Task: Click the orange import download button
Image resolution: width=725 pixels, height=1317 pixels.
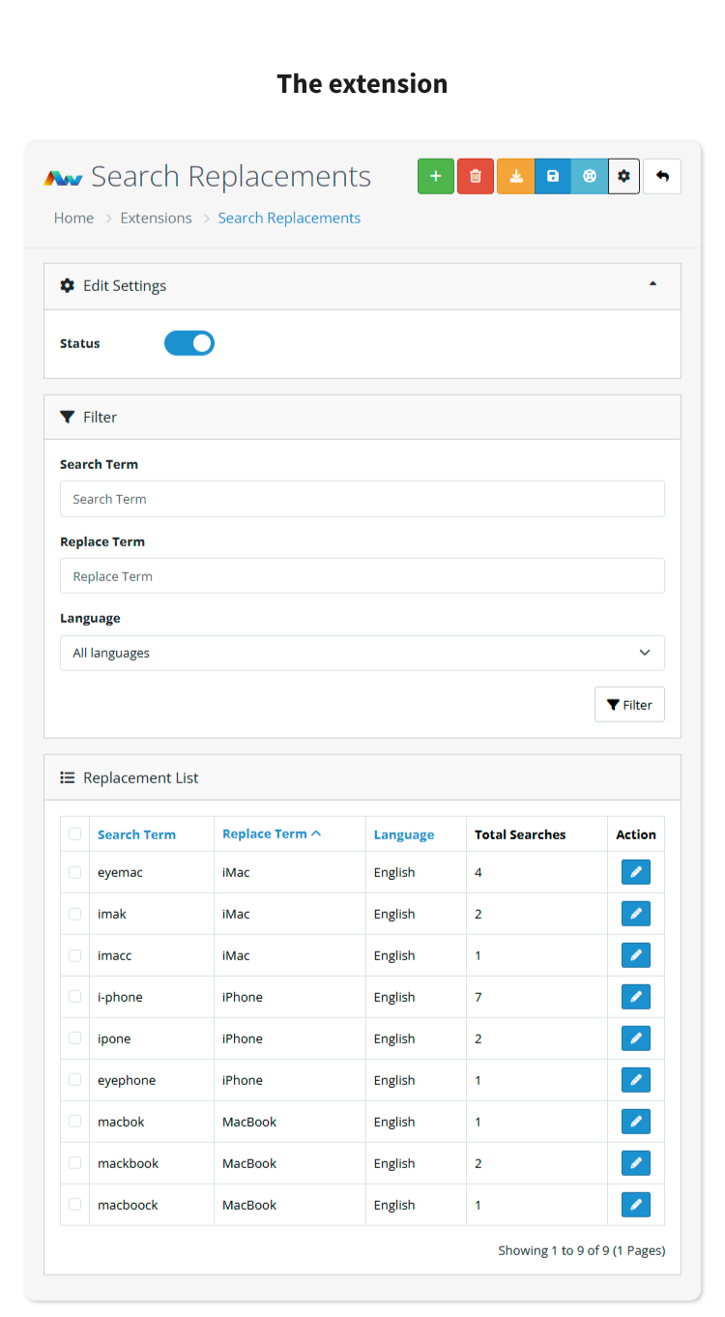Action: point(515,176)
